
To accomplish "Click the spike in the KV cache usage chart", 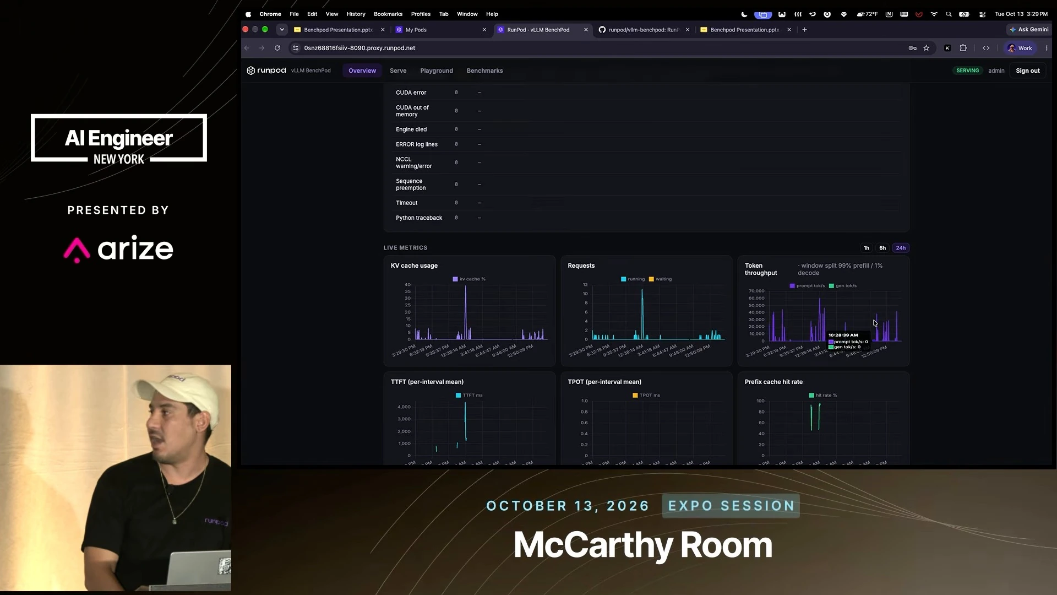I will (x=466, y=311).
